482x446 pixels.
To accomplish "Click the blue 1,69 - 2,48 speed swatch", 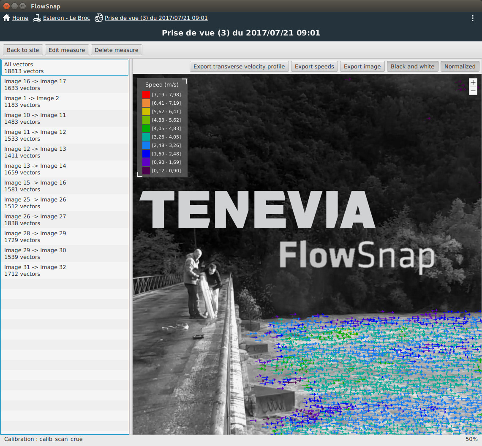I will (146, 154).
